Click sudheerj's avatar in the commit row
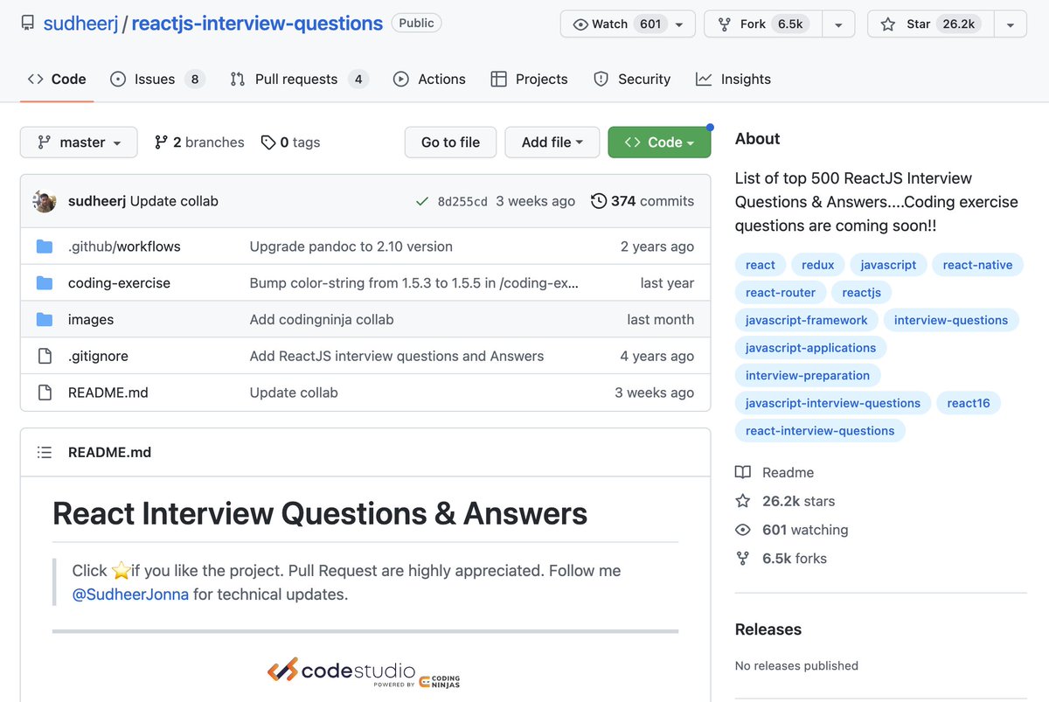This screenshot has width=1049, height=702. pyautogui.click(x=45, y=201)
